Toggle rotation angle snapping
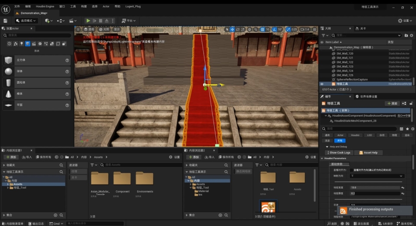The image size is (416, 226). (x=274, y=30)
